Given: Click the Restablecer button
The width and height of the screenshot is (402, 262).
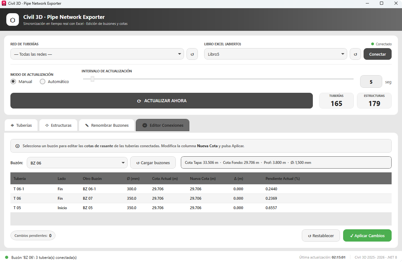Looking at the screenshot, I should [x=321, y=236].
